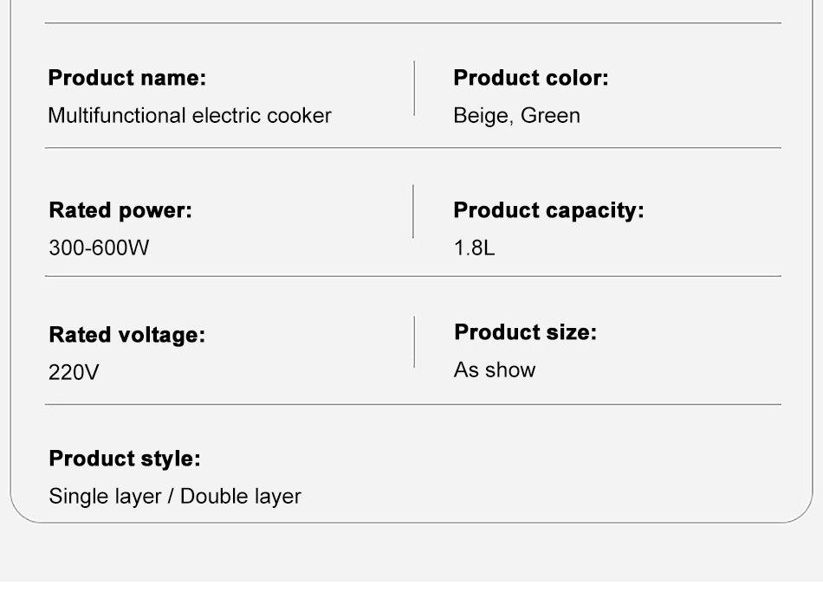Click the "Product name:" heading
This screenshot has width=823, height=591.
pos(127,78)
